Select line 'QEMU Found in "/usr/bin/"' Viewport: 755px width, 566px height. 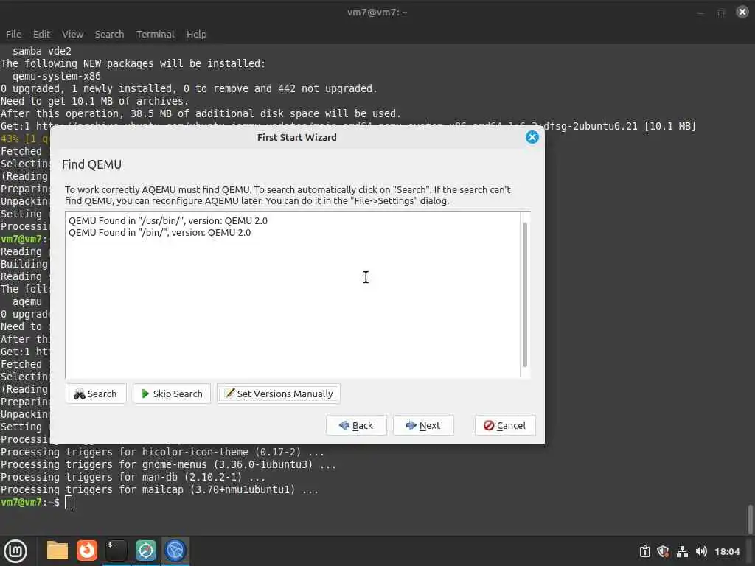click(167, 220)
